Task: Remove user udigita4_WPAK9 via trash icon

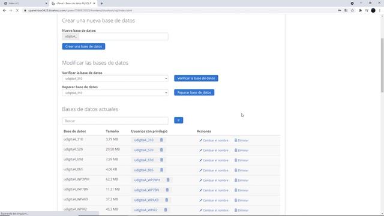Action: click(x=167, y=200)
